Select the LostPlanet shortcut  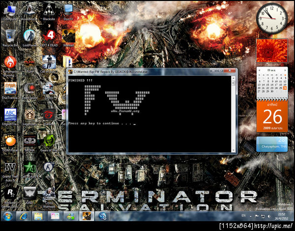[x=29, y=38]
